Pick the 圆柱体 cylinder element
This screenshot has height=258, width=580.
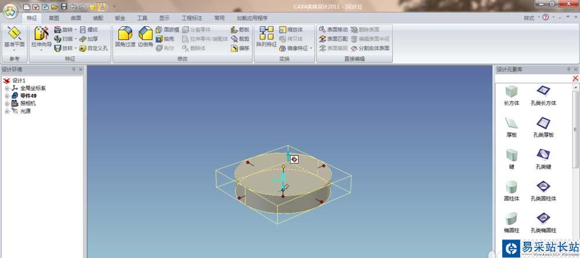(x=512, y=191)
